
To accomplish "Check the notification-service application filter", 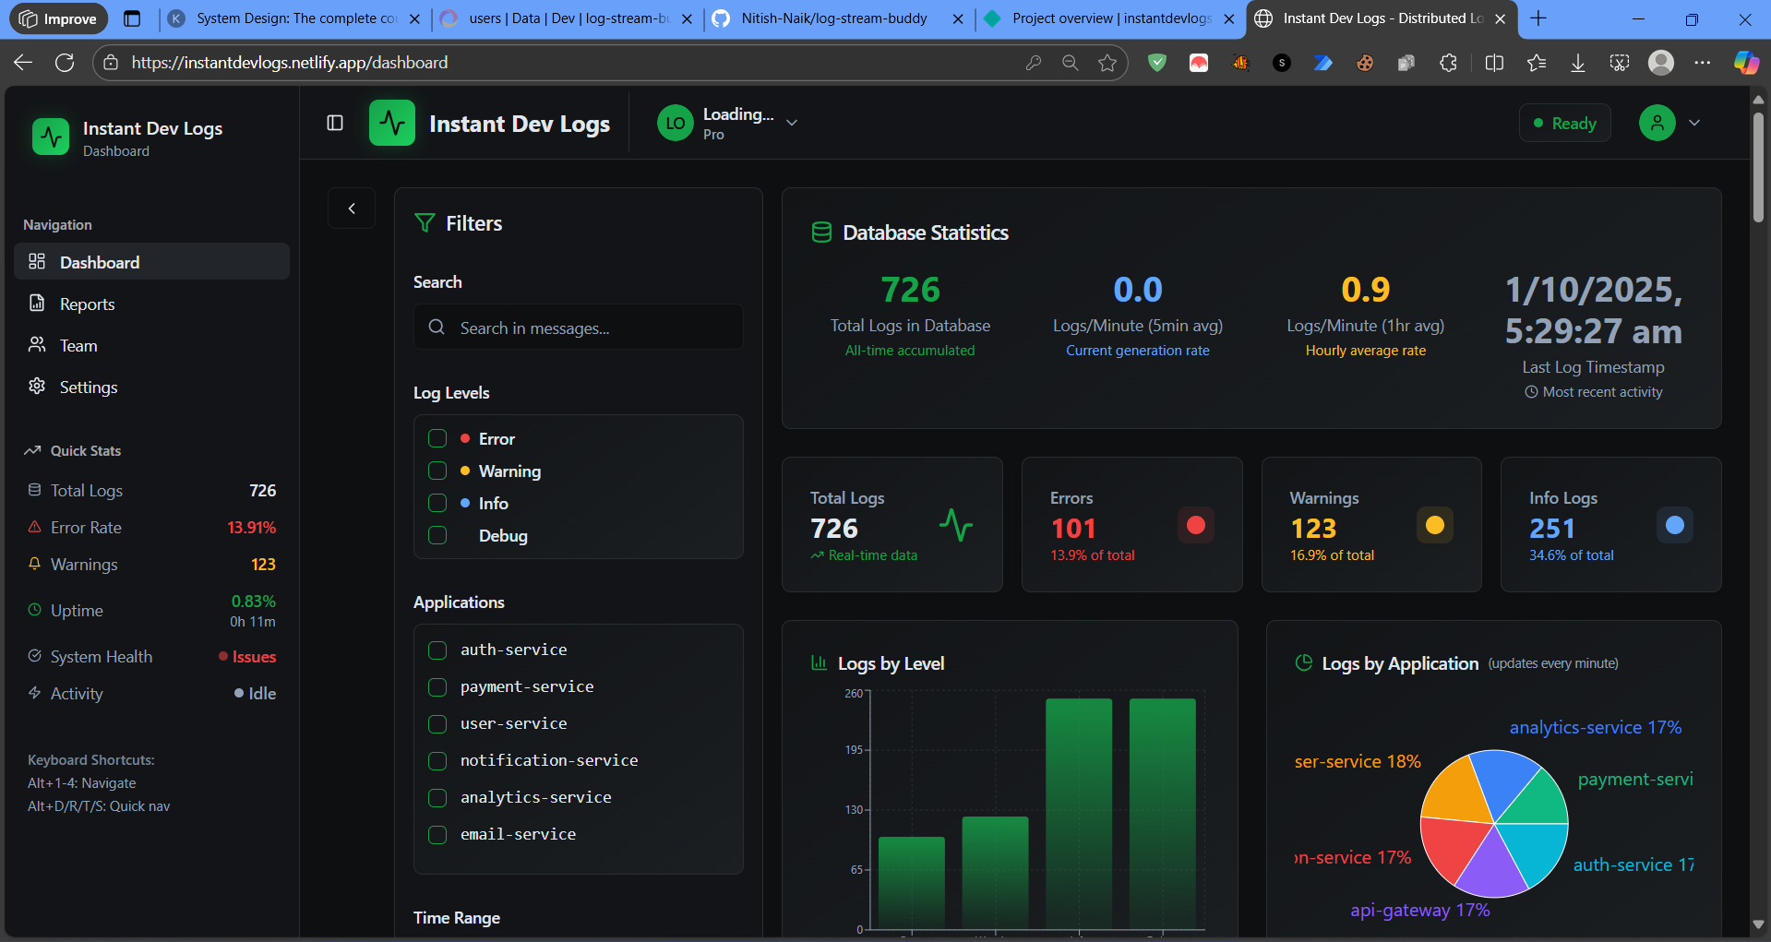I will [x=437, y=761].
